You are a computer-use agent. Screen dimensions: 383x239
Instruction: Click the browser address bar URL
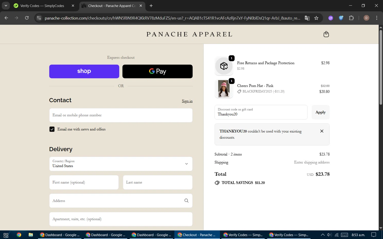point(172,18)
